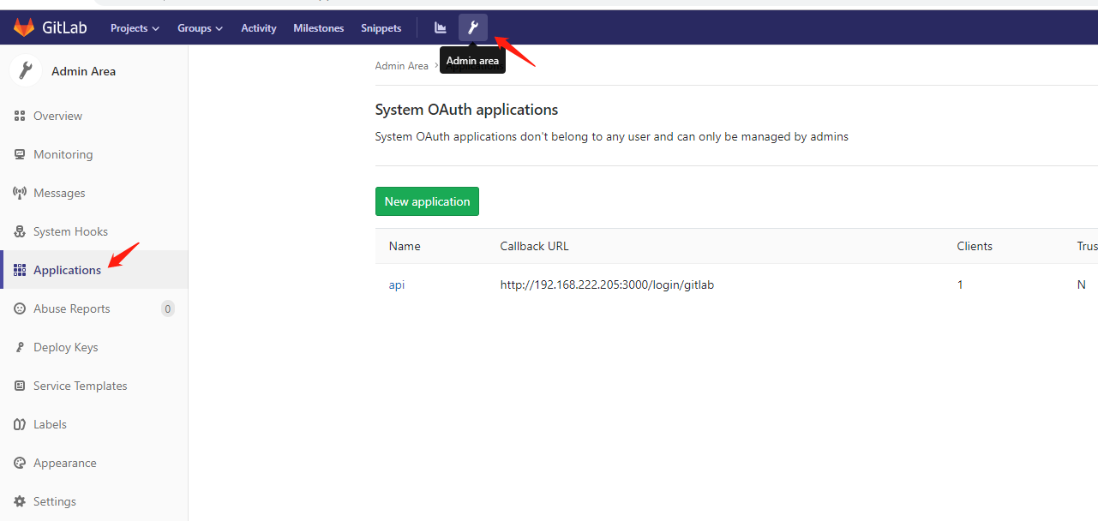Open Monitoring from the admin sidebar
Viewport: 1098px width, 521px height.
(63, 154)
